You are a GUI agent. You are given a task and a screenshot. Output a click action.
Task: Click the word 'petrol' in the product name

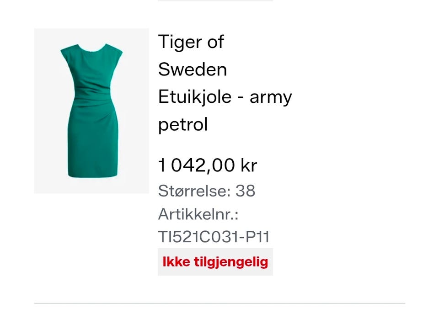point(183,124)
